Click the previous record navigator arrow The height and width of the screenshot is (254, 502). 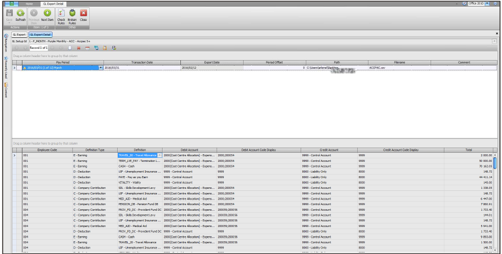pos(24,48)
